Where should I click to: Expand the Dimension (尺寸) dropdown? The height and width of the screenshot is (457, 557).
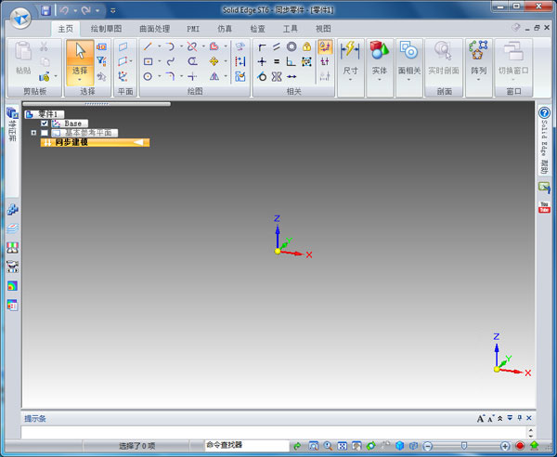pyautogui.click(x=350, y=80)
